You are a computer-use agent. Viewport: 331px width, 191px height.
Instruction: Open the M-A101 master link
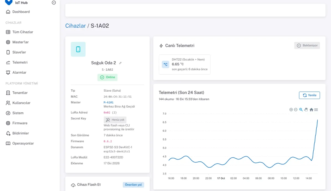pyautogui.click(x=108, y=102)
